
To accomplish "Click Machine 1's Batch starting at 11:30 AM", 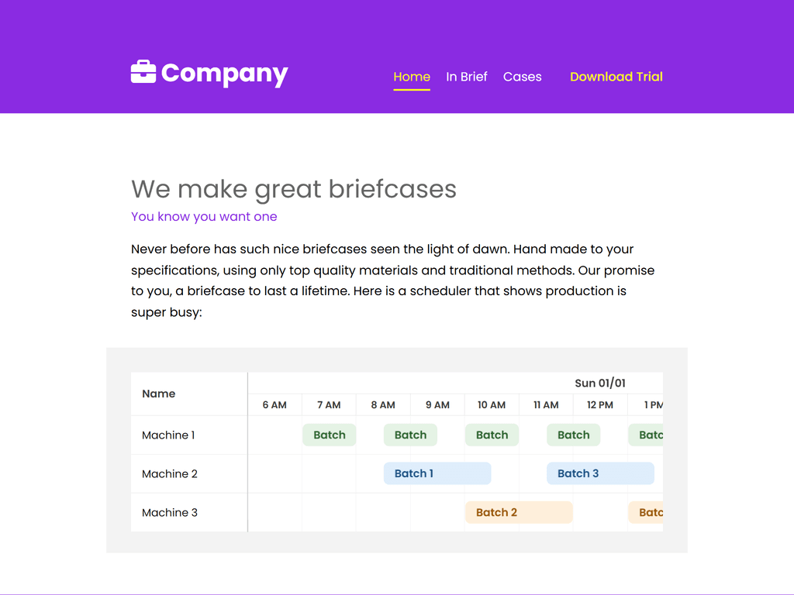I will [x=573, y=435].
